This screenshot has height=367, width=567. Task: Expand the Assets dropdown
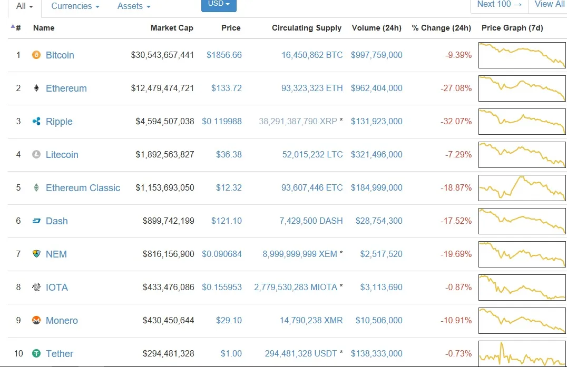click(134, 6)
